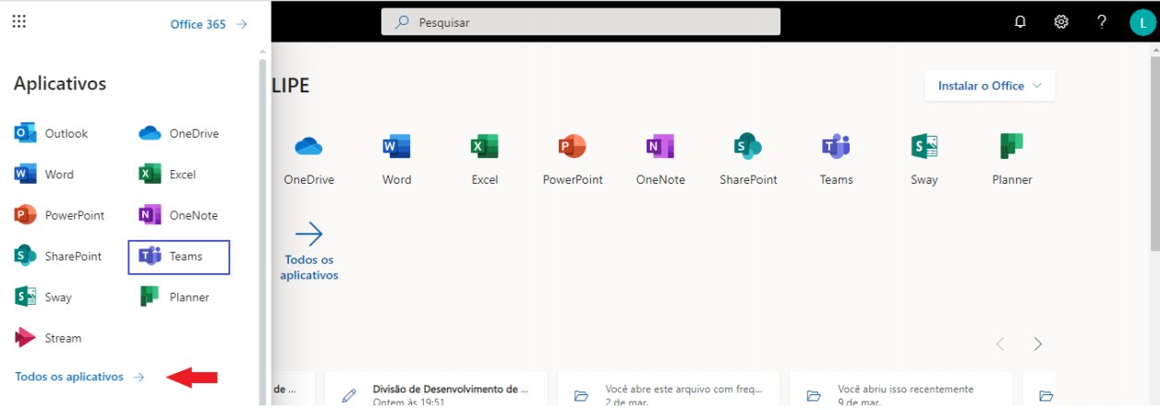Go to next recommended documents arrow
This screenshot has width=1160, height=410.
[x=1038, y=344]
